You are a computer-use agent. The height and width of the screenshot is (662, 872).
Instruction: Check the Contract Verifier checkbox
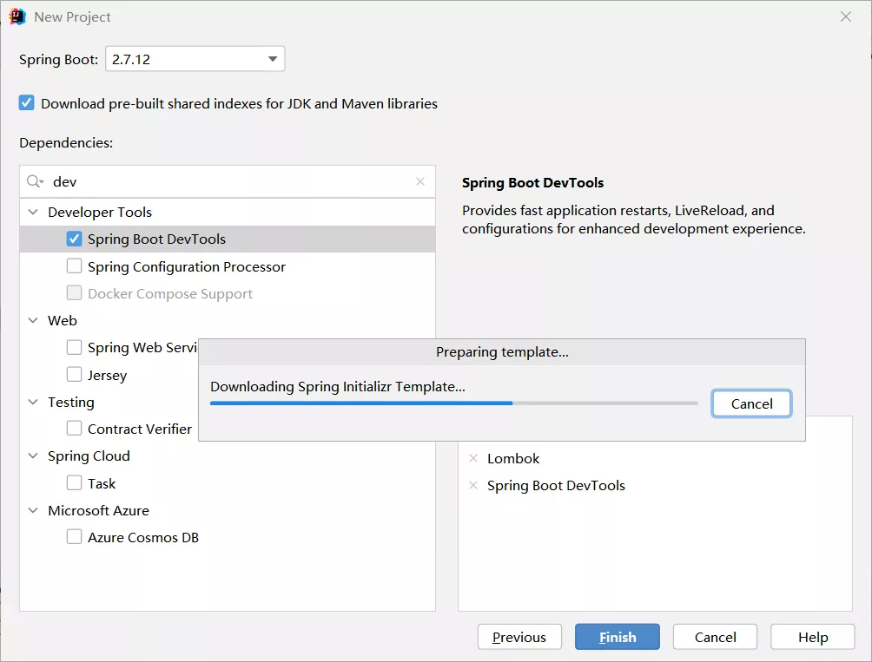tap(74, 429)
